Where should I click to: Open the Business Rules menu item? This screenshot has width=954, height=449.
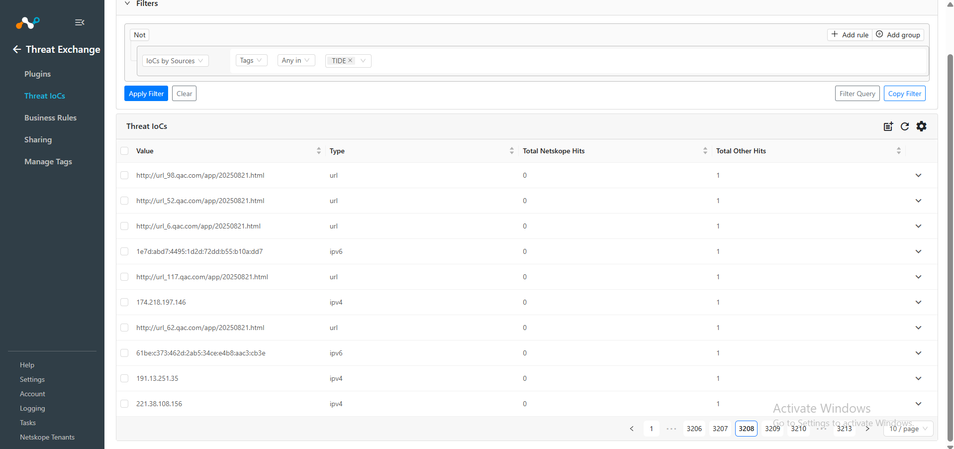point(50,117)
